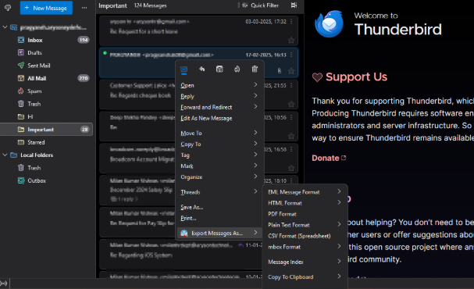Image resolution: width=474 pixels, height=289 pixels.
Task: Choose CSV Format (Spreadsheet) export option
Action: [x=305, y=236]
